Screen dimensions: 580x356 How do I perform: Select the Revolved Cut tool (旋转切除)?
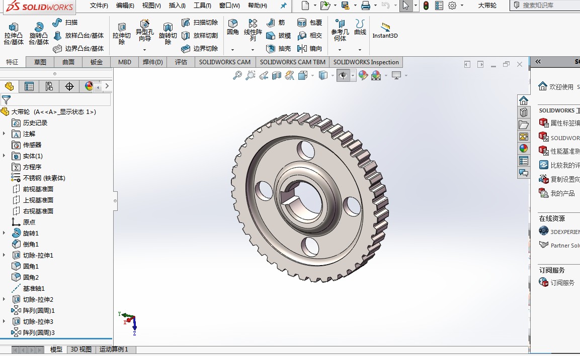(x=168, y=34)
